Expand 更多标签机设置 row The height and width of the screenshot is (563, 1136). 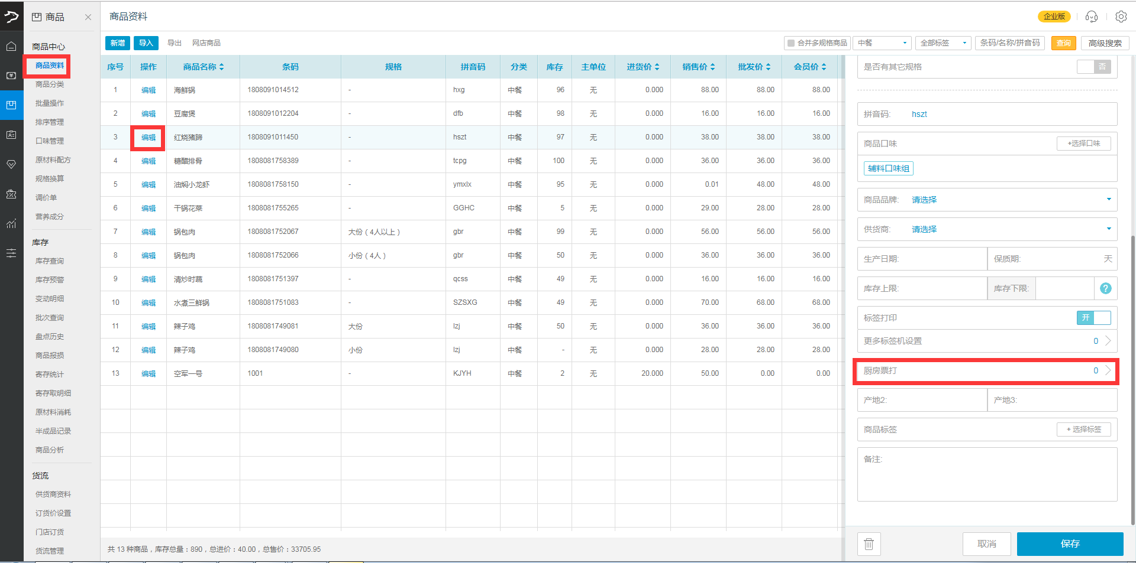(x=987, y=341)
